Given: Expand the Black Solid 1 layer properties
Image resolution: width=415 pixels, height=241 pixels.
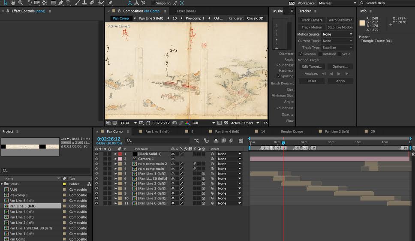Looking at the screenshot, I should 115,154.
